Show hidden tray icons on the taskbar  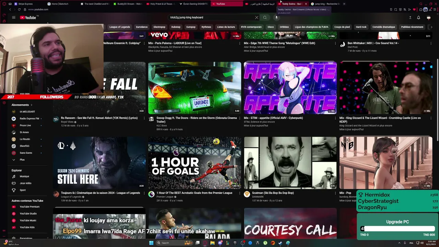[399, 243]
